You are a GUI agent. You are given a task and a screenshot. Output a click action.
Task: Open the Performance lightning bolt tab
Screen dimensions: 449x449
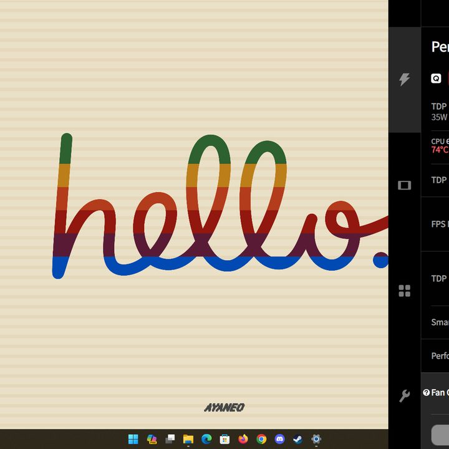coord(404,79)
